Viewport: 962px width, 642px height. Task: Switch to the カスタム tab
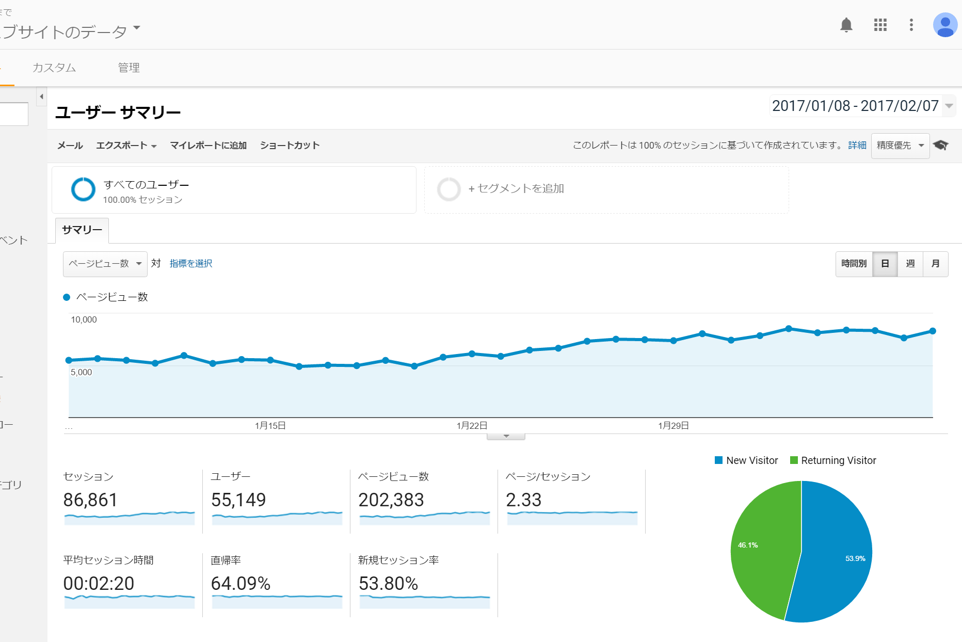(x=54, y=68)
